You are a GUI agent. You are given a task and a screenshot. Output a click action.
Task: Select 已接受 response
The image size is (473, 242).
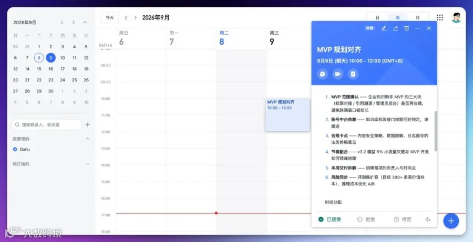(x=330, y=219)
